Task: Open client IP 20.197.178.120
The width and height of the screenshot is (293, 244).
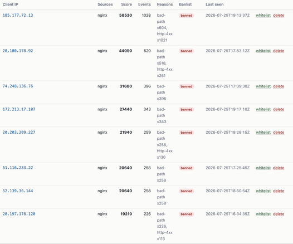Action: pos(19,214)
